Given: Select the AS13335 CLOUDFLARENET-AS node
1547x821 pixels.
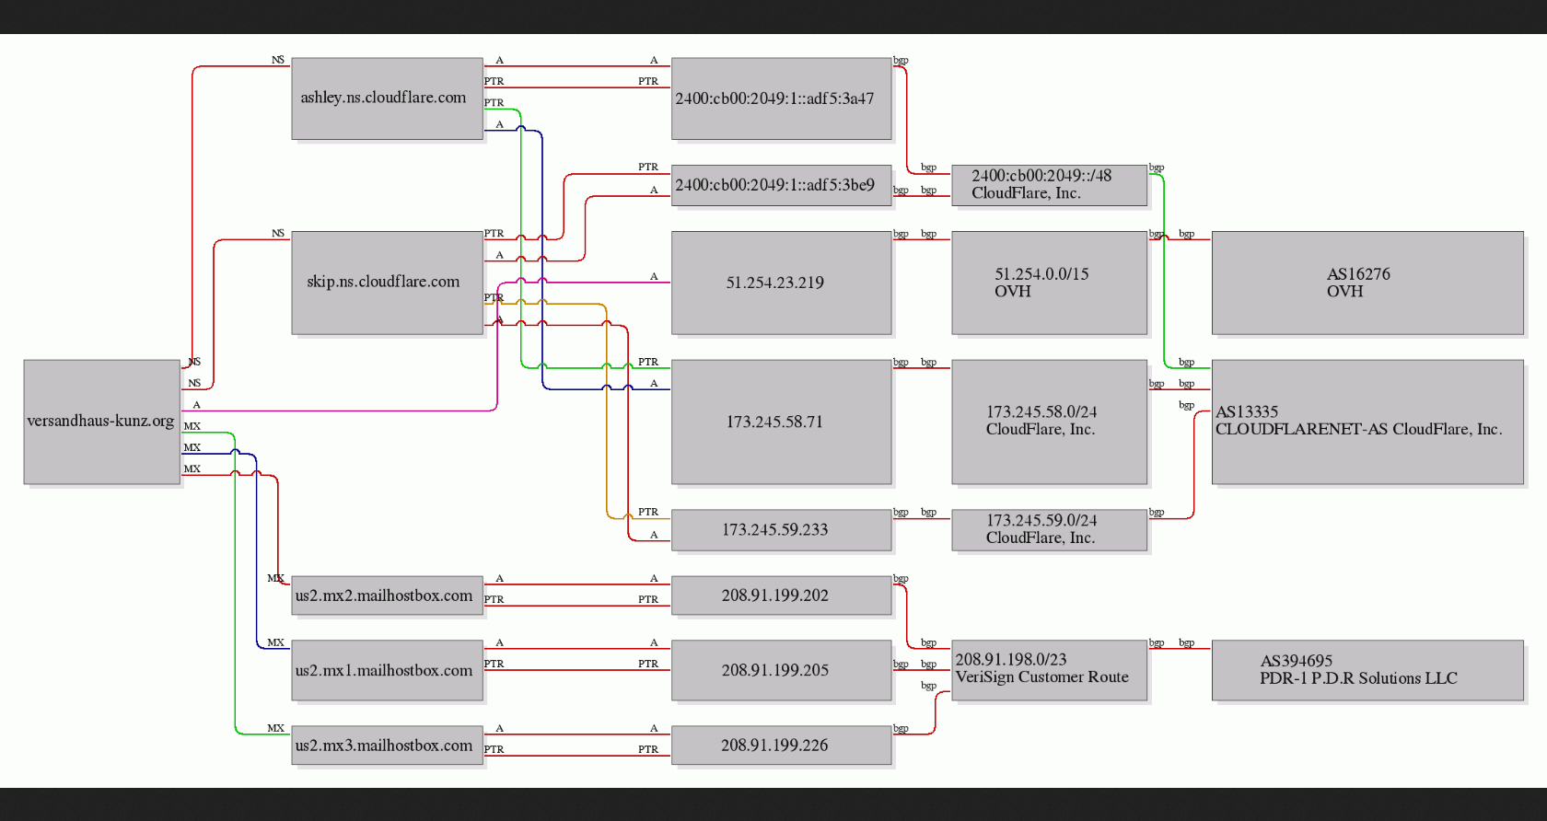Looking at the screenshot, I should [x=1367, y=422].
